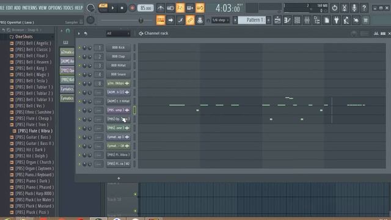This screenshot has height=220, width=391.
Task: Toggle the Browser view icon
Action: [x=316, y=20]
